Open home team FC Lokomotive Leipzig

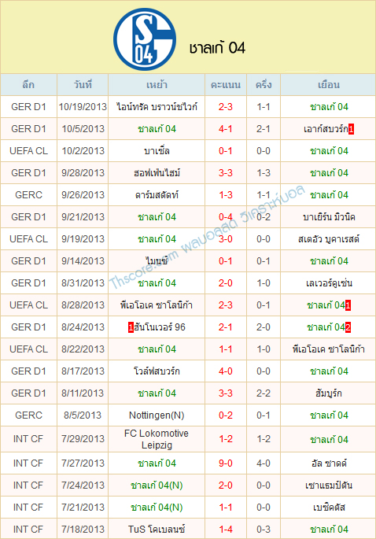coord(157,439)
